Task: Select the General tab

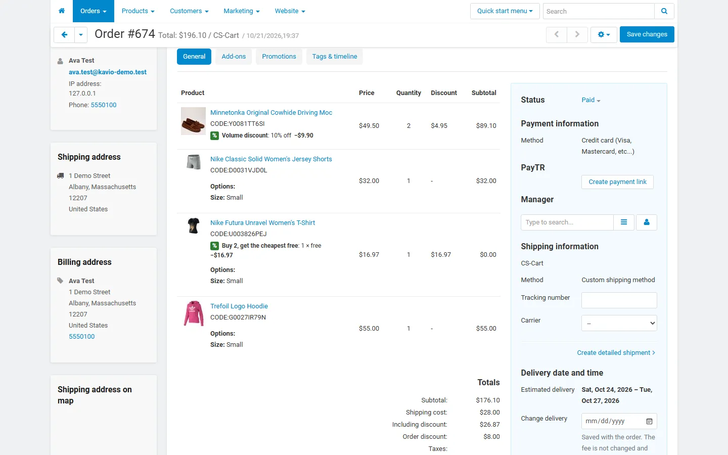Action: tap(194, 57)
